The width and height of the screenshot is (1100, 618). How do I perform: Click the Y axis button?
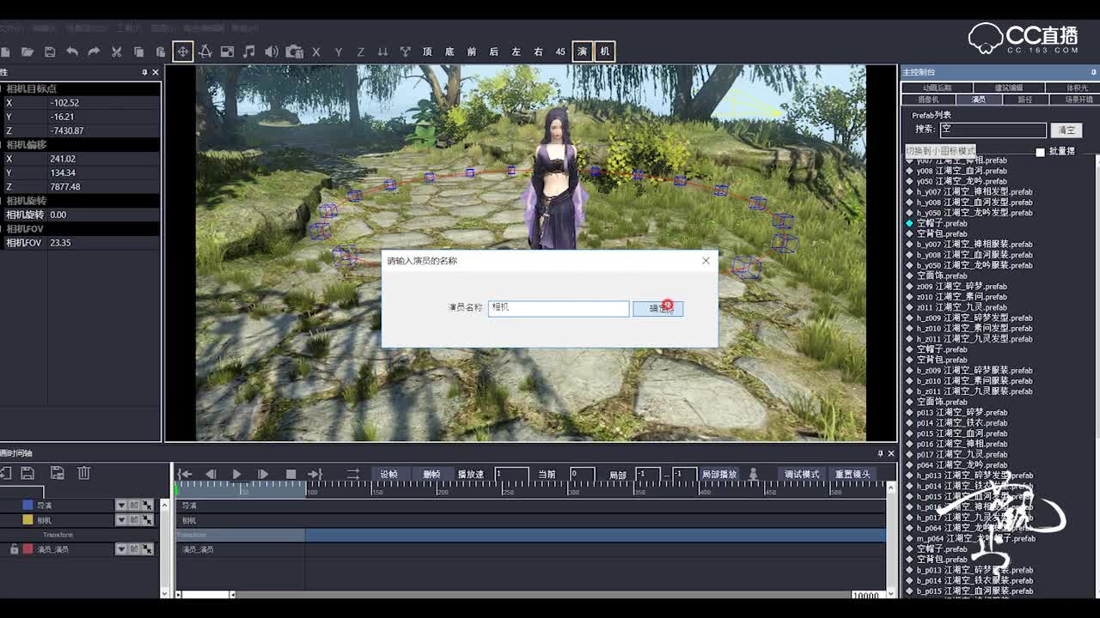click(x=339, y=51)
